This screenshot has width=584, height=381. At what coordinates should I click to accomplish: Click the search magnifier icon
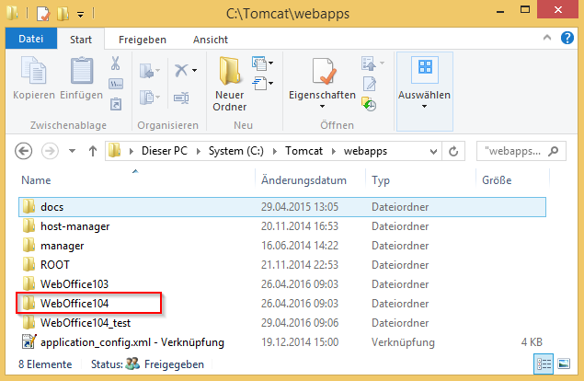pyautogui.click(x=554, y=151)
